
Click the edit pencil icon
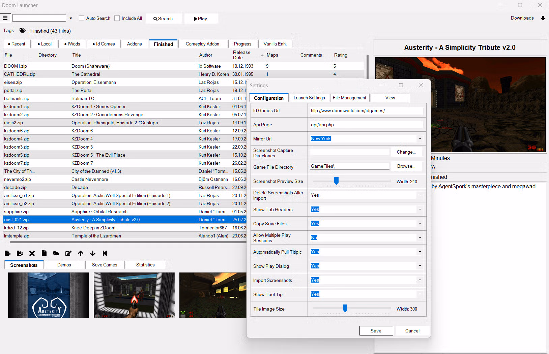(x=68, y=253)
